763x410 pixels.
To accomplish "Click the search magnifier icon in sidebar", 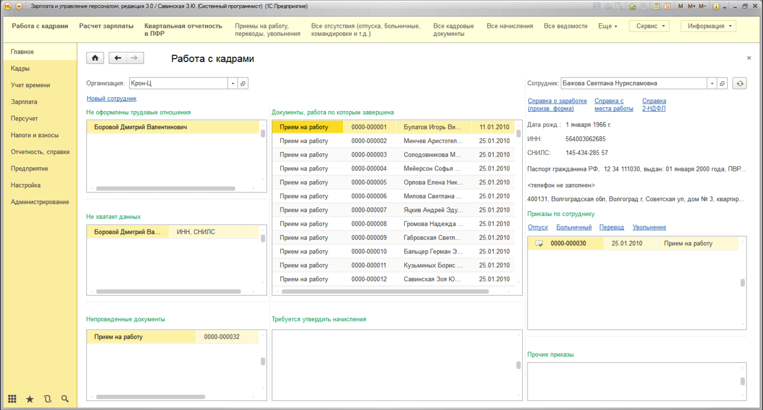I will [x=65, y=399].
